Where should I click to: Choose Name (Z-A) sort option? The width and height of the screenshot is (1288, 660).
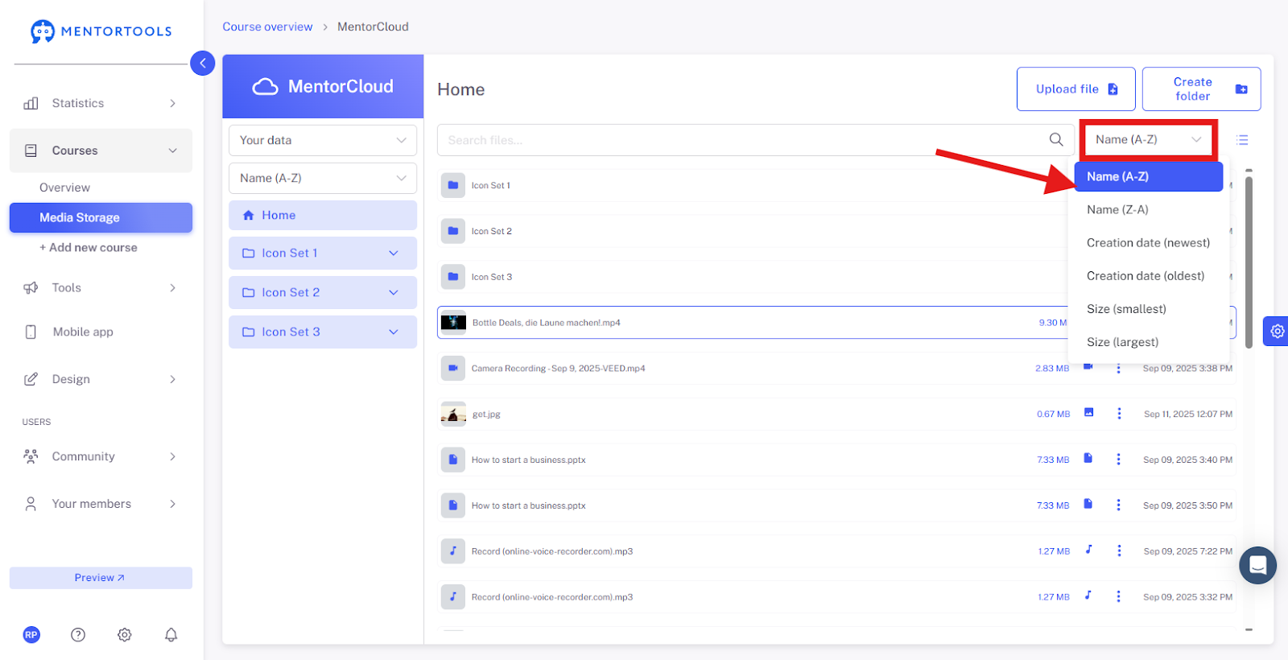click(x=1149, y=209)
